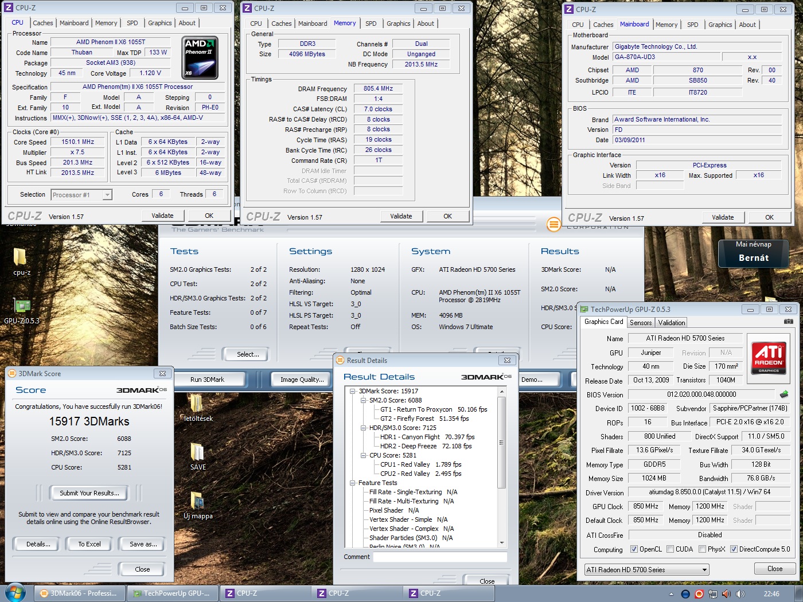Viewport: 803px width, 602px height.
Task: Click the Run 3DMark button
Action: click(208, 380)
